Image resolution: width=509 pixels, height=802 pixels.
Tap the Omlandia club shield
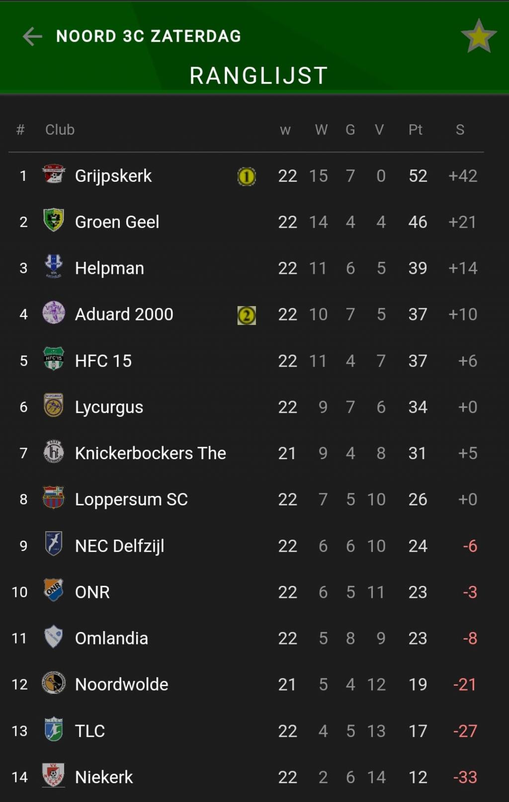coord(53,637)
